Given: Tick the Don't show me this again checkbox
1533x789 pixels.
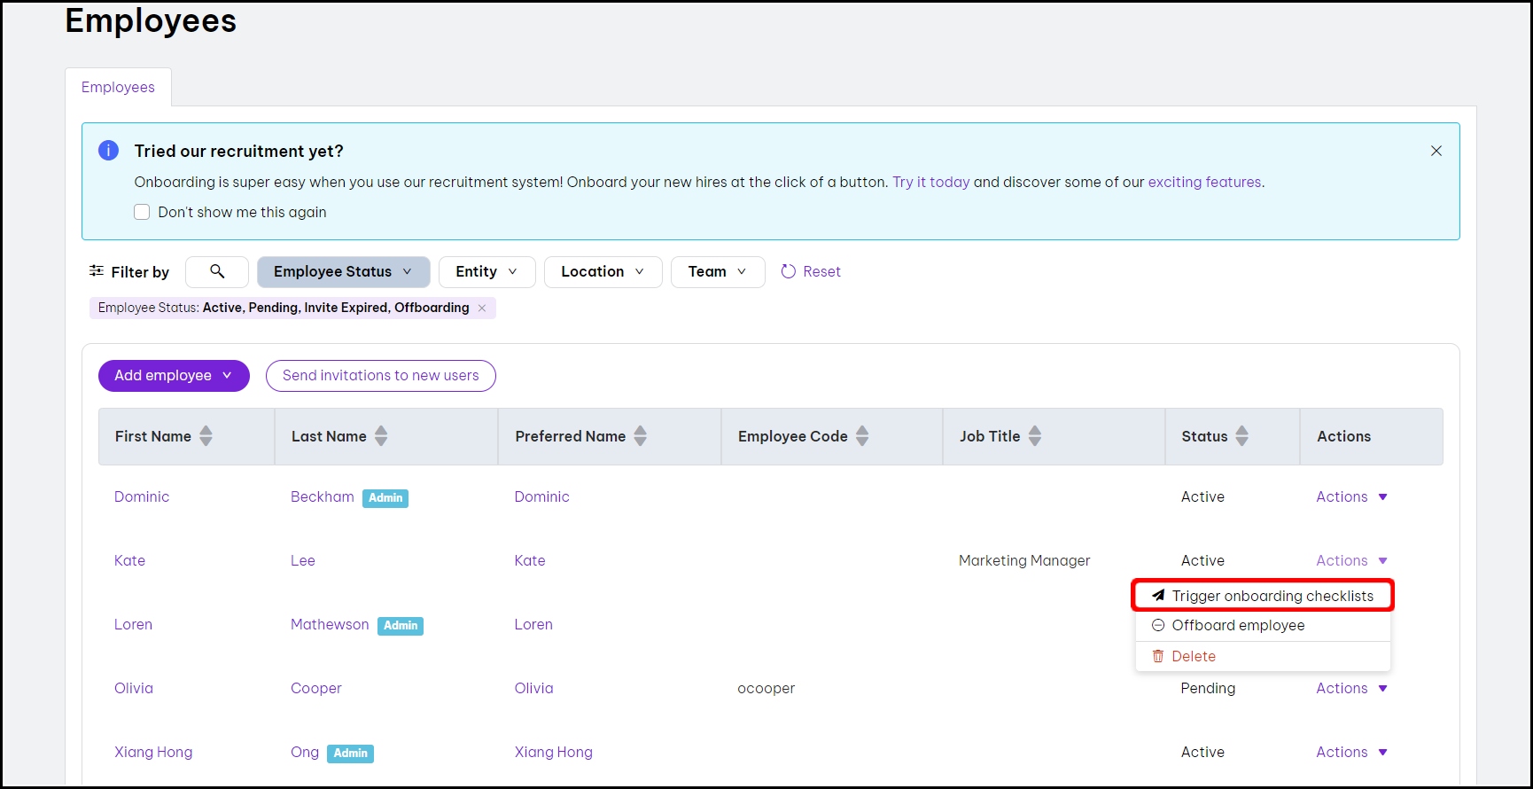Looking at the screenshot, I should pyautogui.click(x=142, y=212).
